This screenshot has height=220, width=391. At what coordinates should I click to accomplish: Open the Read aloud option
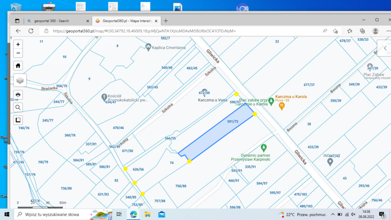(x=325, y=31)
